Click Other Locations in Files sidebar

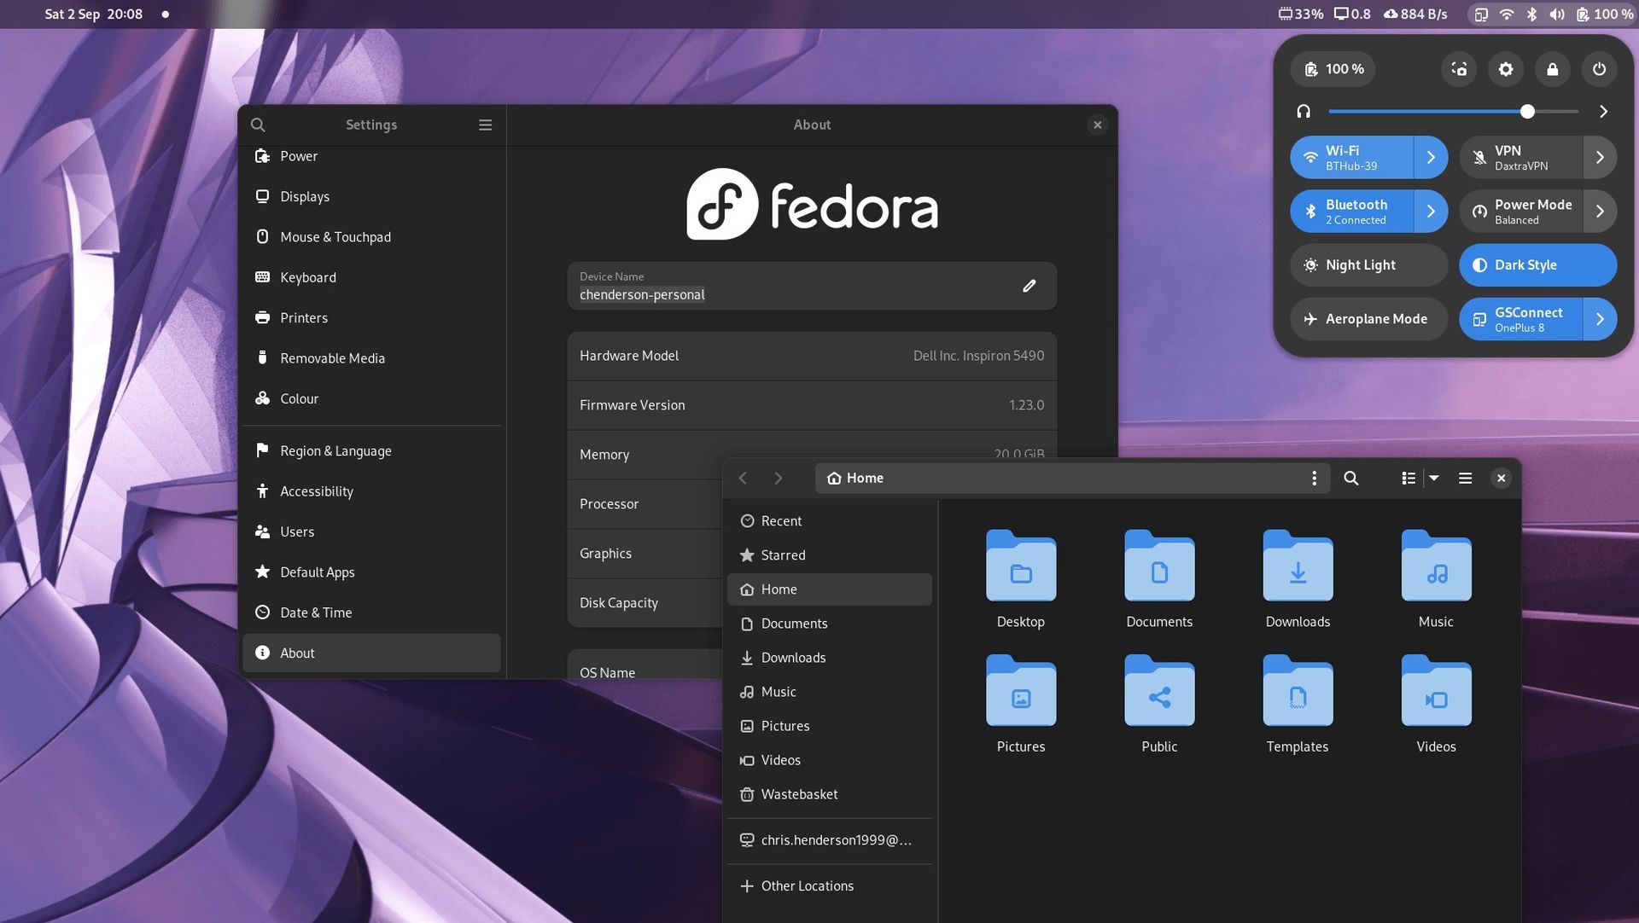point(806,885)
